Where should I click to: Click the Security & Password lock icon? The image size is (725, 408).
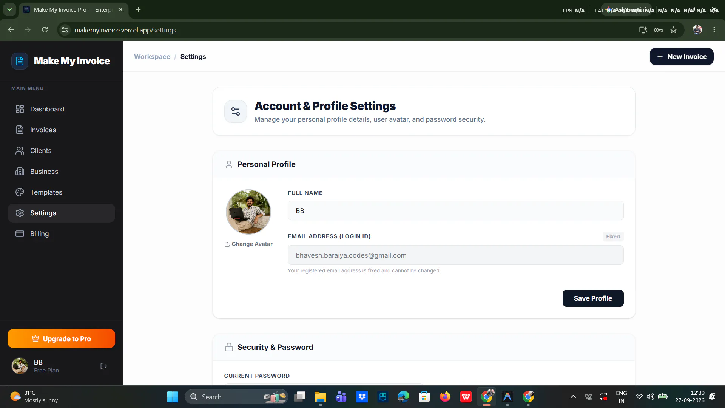coord(229,347)
